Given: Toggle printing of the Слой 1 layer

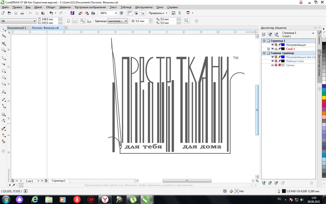Looking at the screenshot, I should [276, 49].
